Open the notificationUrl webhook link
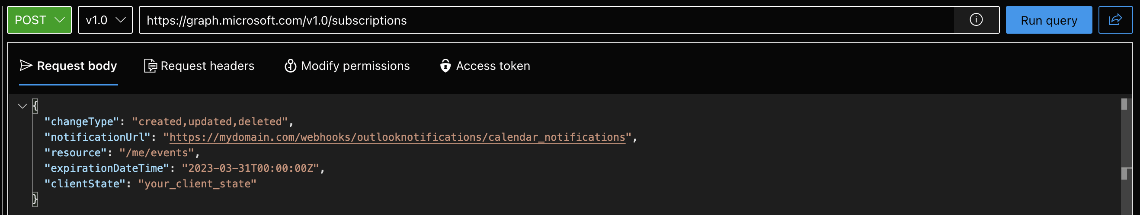The width and height of the screenshot is (1140, 215). click(x=397, y=137)
